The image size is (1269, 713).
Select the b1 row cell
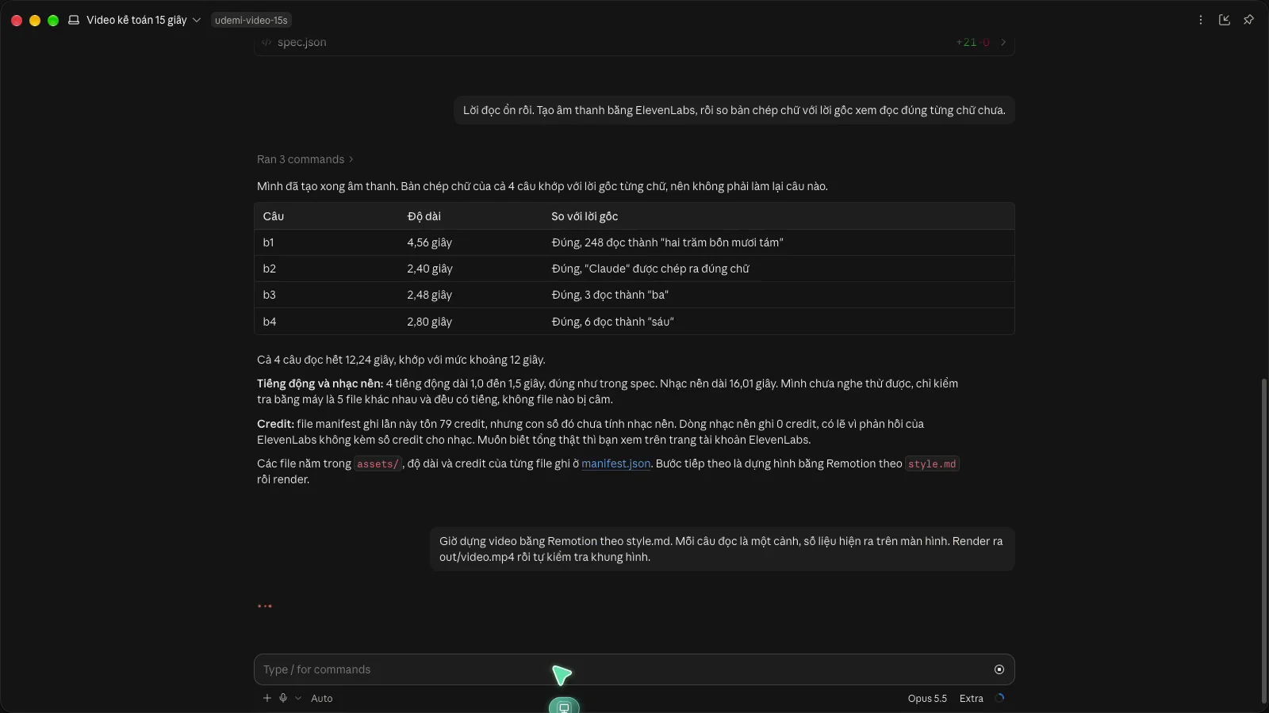[269, 242]
